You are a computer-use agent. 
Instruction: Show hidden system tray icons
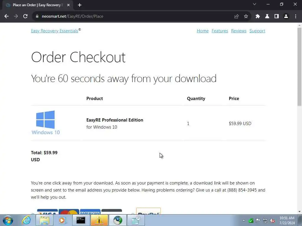point(244,221)
